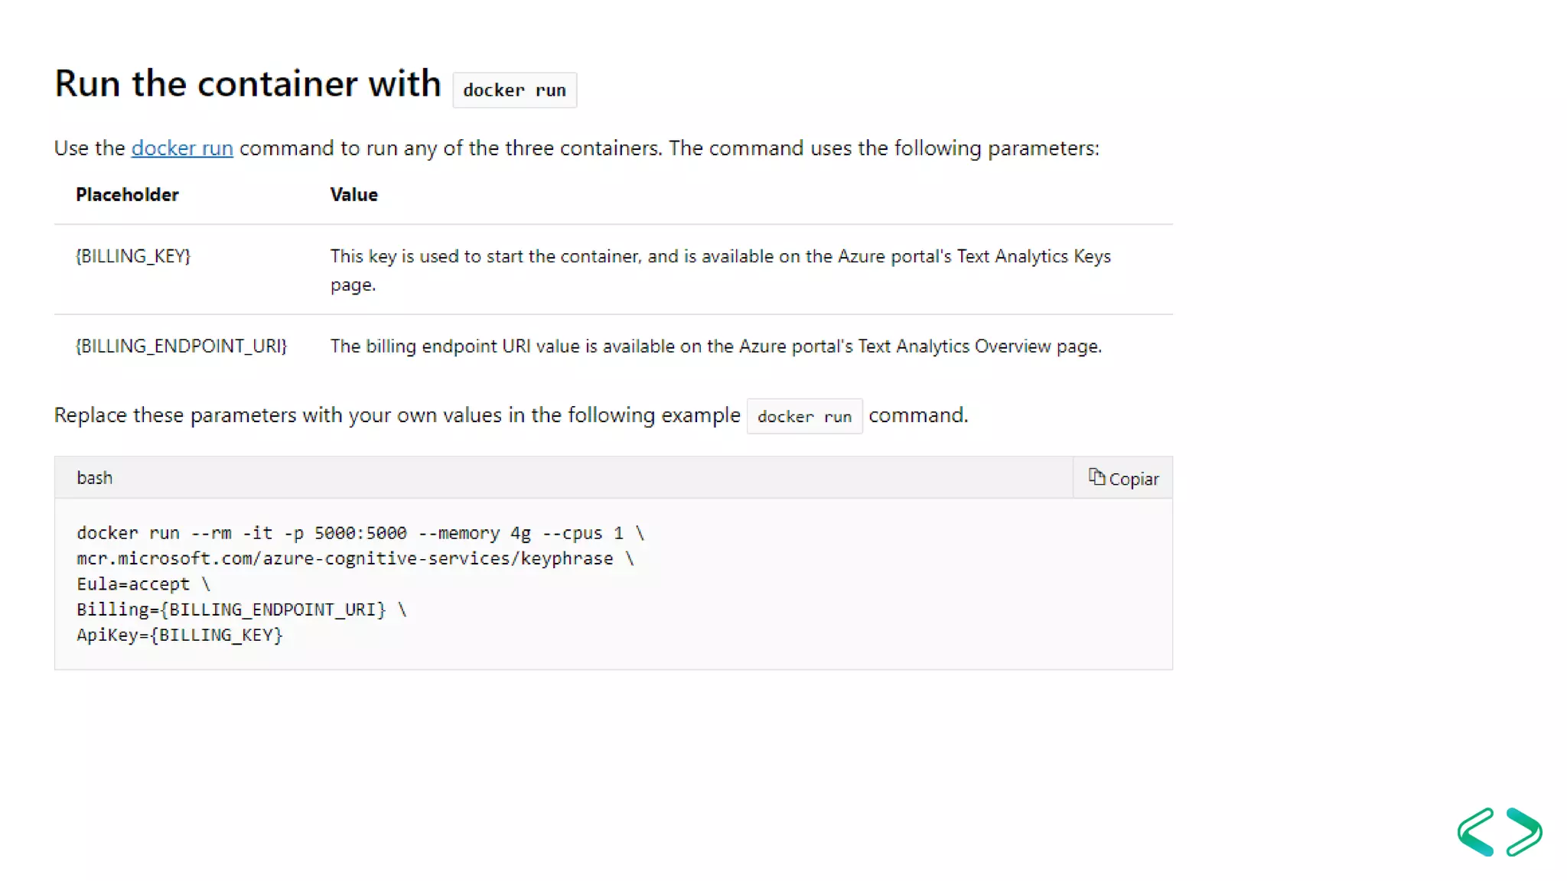
Task: Click the copy icon beside Copiar
Action: pos(1096,477)
